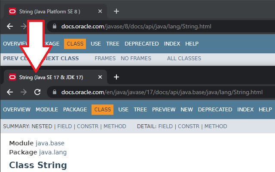The height and width of the screenshot is (172, 275).
Task: Open the java.lang package link
Action: point(53,152)
